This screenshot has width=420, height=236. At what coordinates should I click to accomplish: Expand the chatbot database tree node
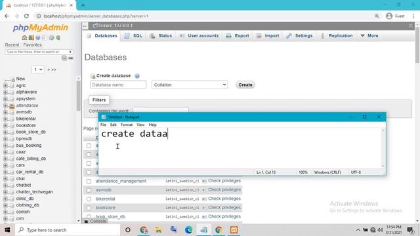5,185
